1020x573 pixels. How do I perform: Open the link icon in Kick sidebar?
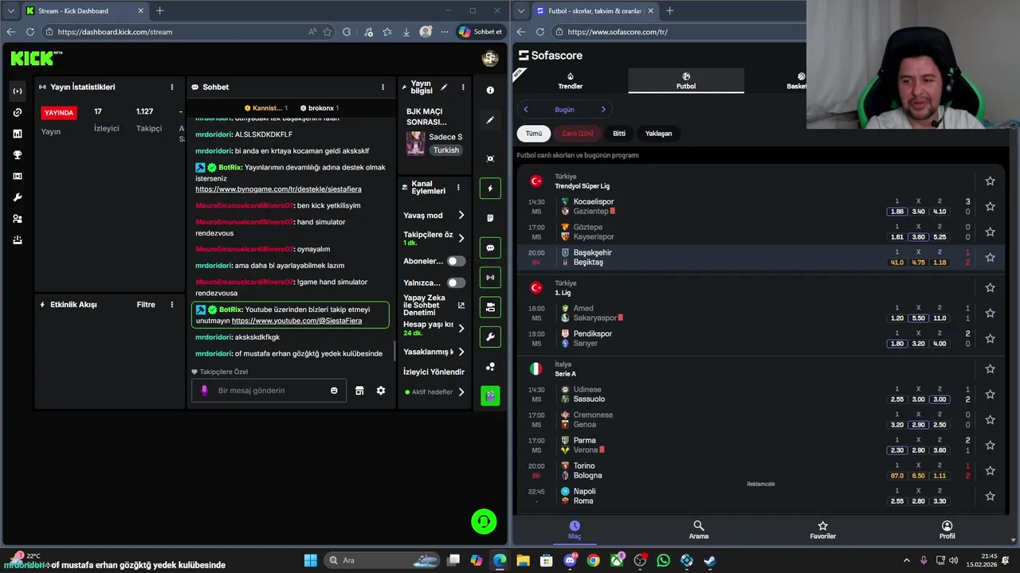pos(18,112)
